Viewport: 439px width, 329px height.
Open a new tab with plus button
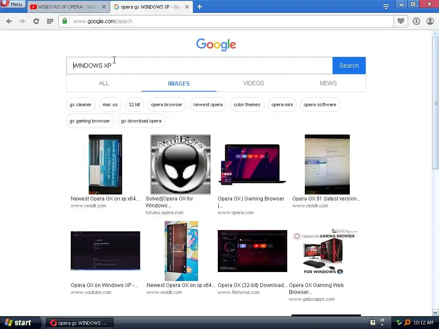[199, 7]
